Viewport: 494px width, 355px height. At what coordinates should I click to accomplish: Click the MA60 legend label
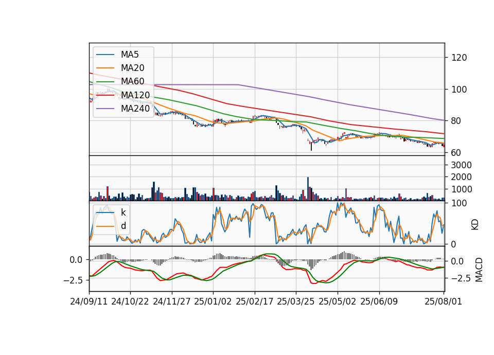pyautogui.click(x=132, y=81)
